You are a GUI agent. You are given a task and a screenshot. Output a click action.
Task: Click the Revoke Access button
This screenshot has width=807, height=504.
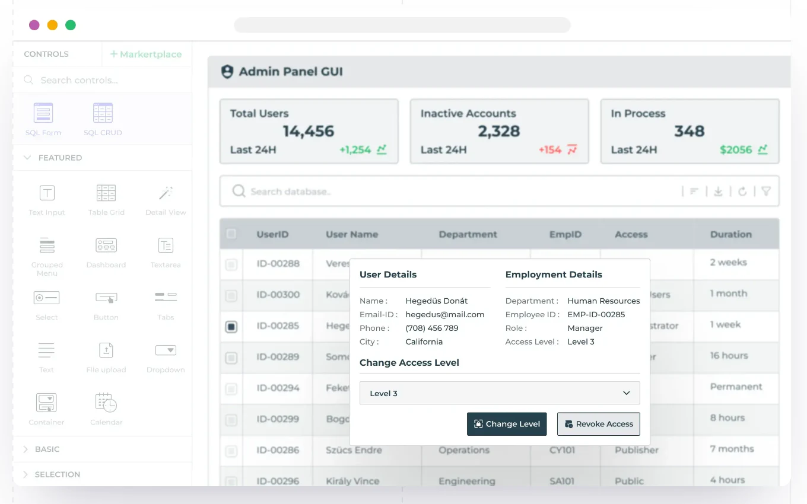tap(599, 424)
